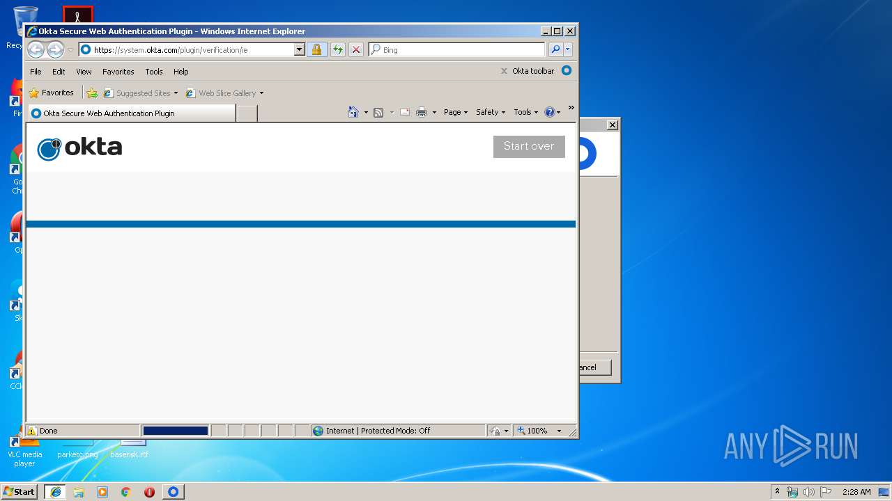Click the okta logo on the page
This screenshot has width=892, height=501.
(x=79, y=148)
